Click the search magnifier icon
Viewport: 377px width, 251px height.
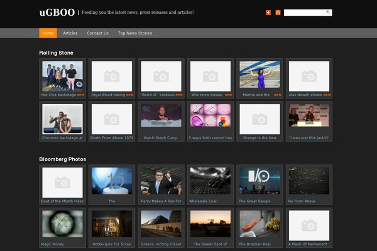[328, 13]
